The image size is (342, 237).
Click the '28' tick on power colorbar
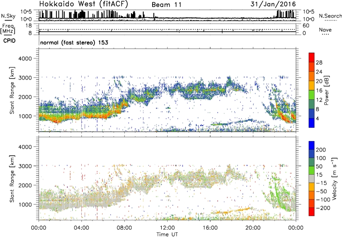click(x=319, y=62)
